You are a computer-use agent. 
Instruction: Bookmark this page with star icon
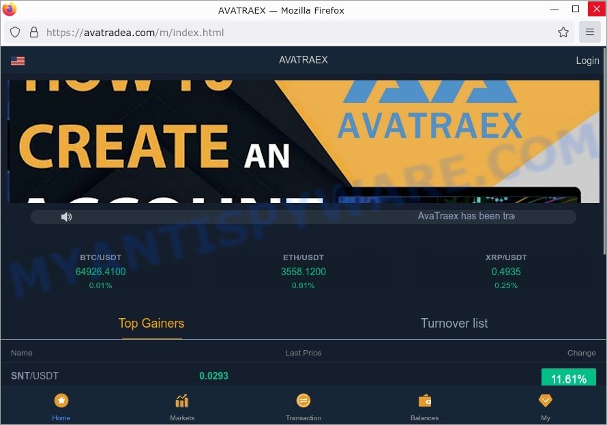563,32
